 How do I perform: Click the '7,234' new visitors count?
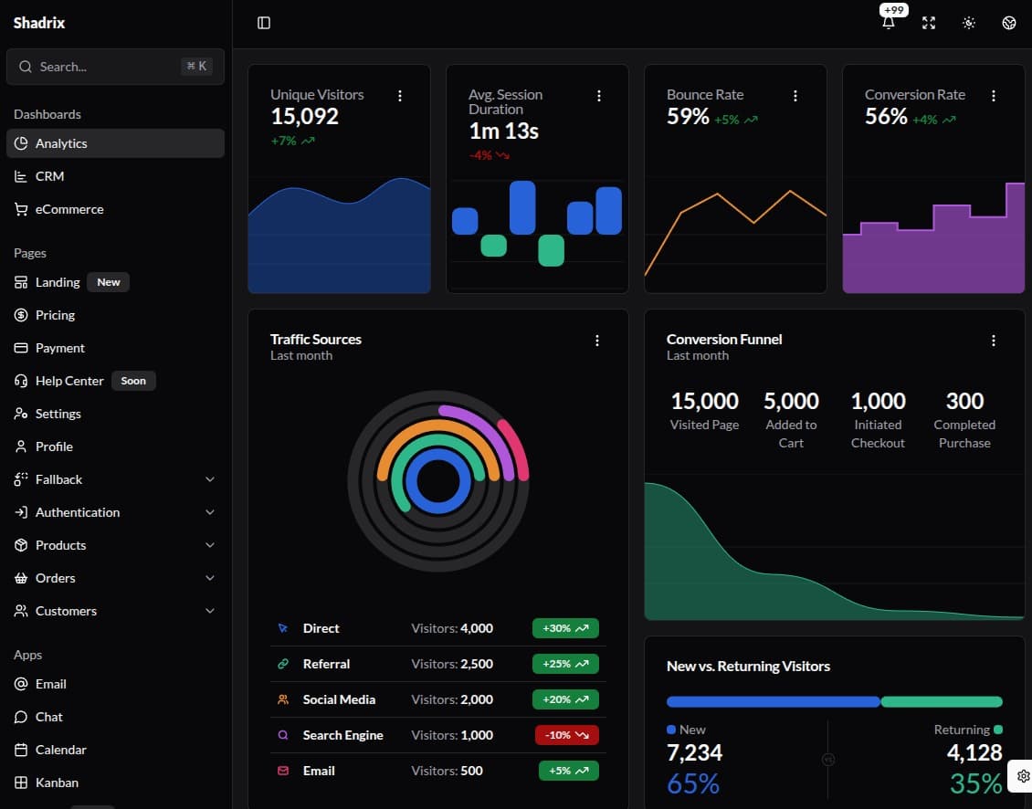click(x=694, y=752)
